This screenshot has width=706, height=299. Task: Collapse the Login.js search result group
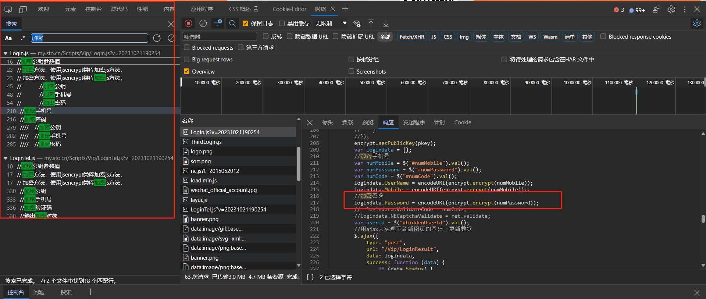6,53
